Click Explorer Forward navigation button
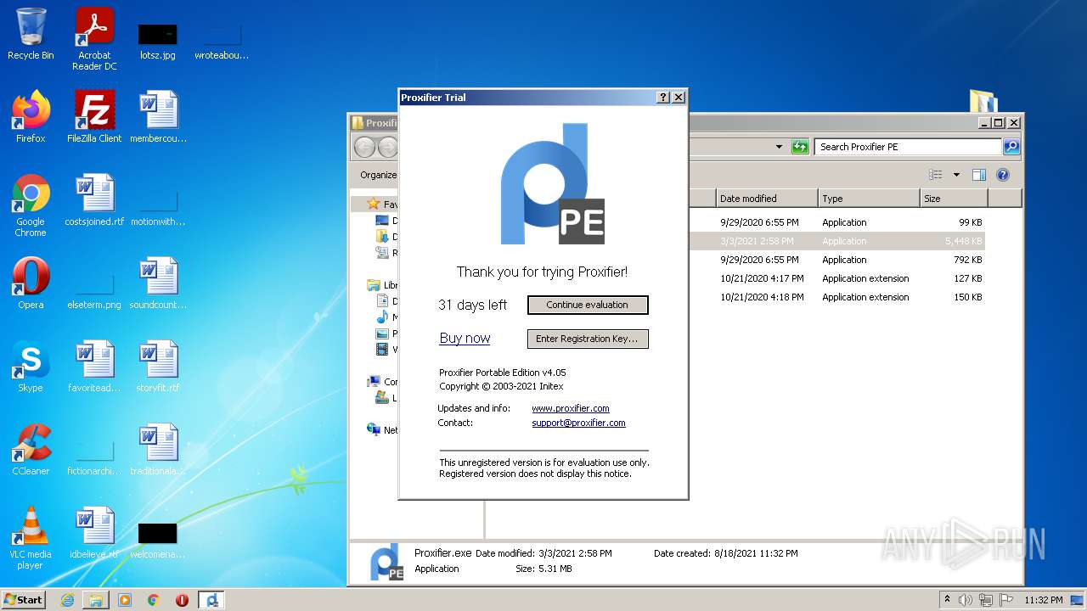The height and width of the screenshot is (611, 1087). coord(388,147)
